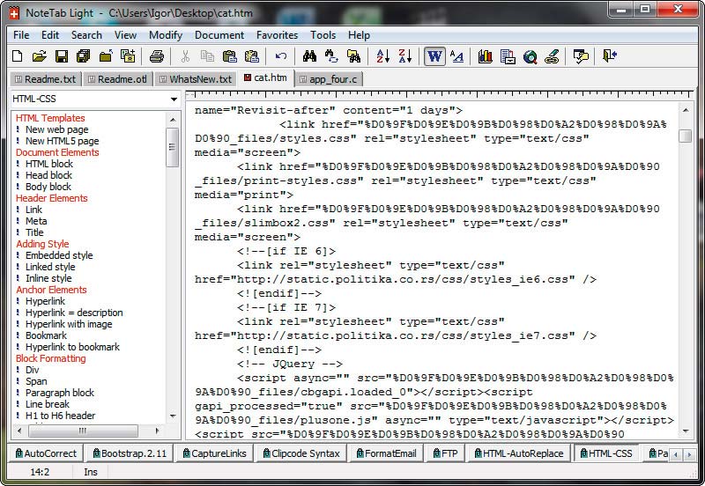705x486 pixels.
Task: Select the FormatEmail library tab
Action: (x=386, y=453)
